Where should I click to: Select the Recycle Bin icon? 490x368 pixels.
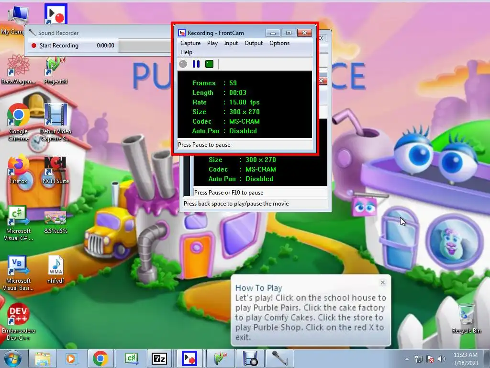(x=466, y=319)
